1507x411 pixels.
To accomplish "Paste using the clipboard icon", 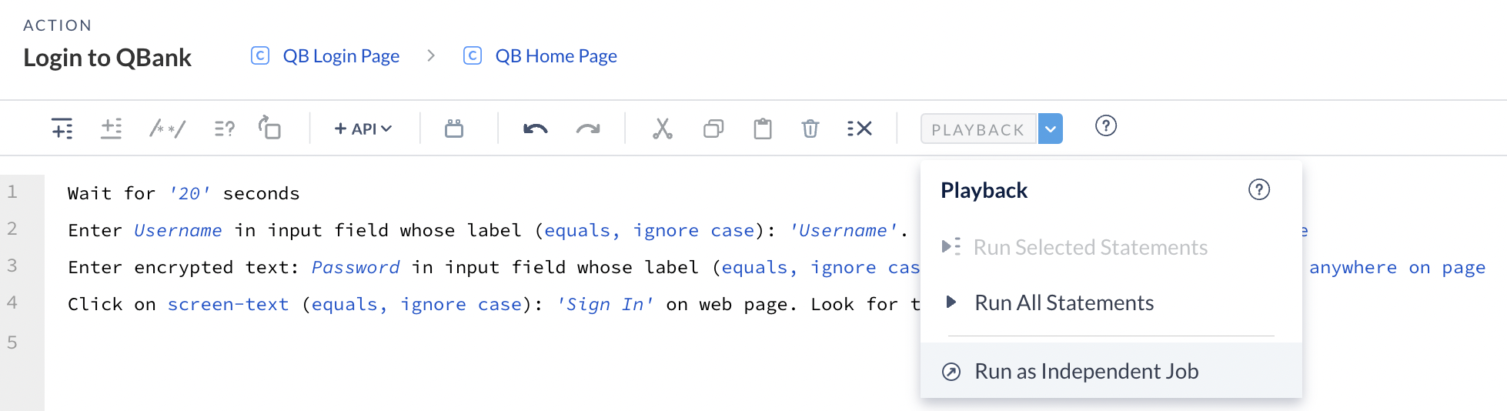I will click(x=763, y=129).
